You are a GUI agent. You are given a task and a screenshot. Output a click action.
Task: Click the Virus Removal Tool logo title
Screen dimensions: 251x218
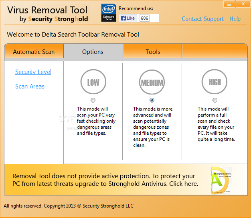coord(48,14)
